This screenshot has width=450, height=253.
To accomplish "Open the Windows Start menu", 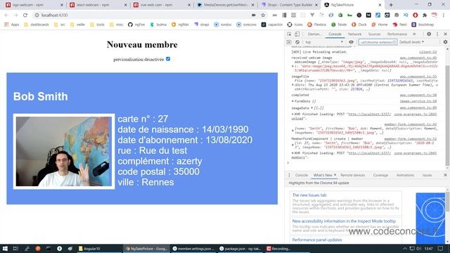I will point(5,248).
